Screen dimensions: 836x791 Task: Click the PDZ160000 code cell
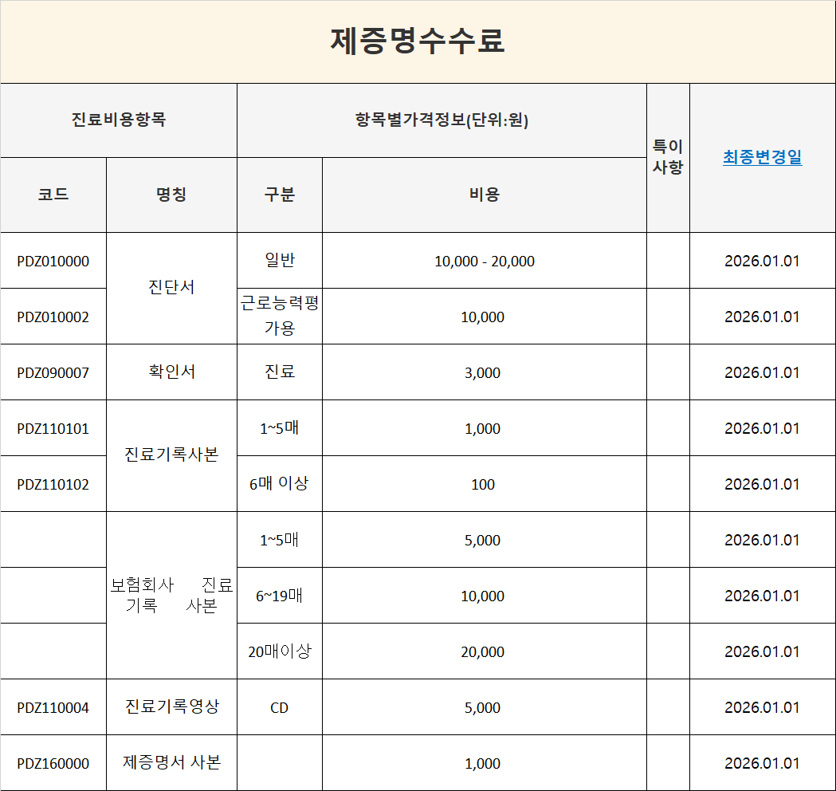pyautogui.click(x=53, y=763)
